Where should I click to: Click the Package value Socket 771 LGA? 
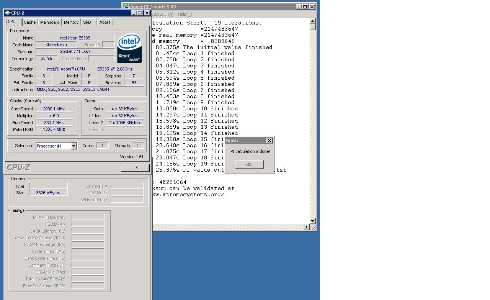coord(75,52)
